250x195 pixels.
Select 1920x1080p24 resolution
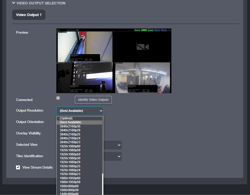[x=79, y=170]
